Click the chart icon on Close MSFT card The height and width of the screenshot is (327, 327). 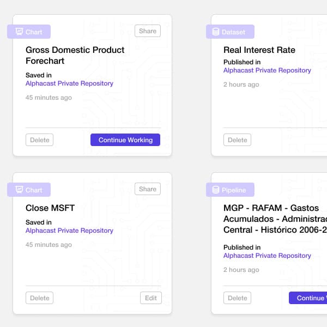click(19, 190)
